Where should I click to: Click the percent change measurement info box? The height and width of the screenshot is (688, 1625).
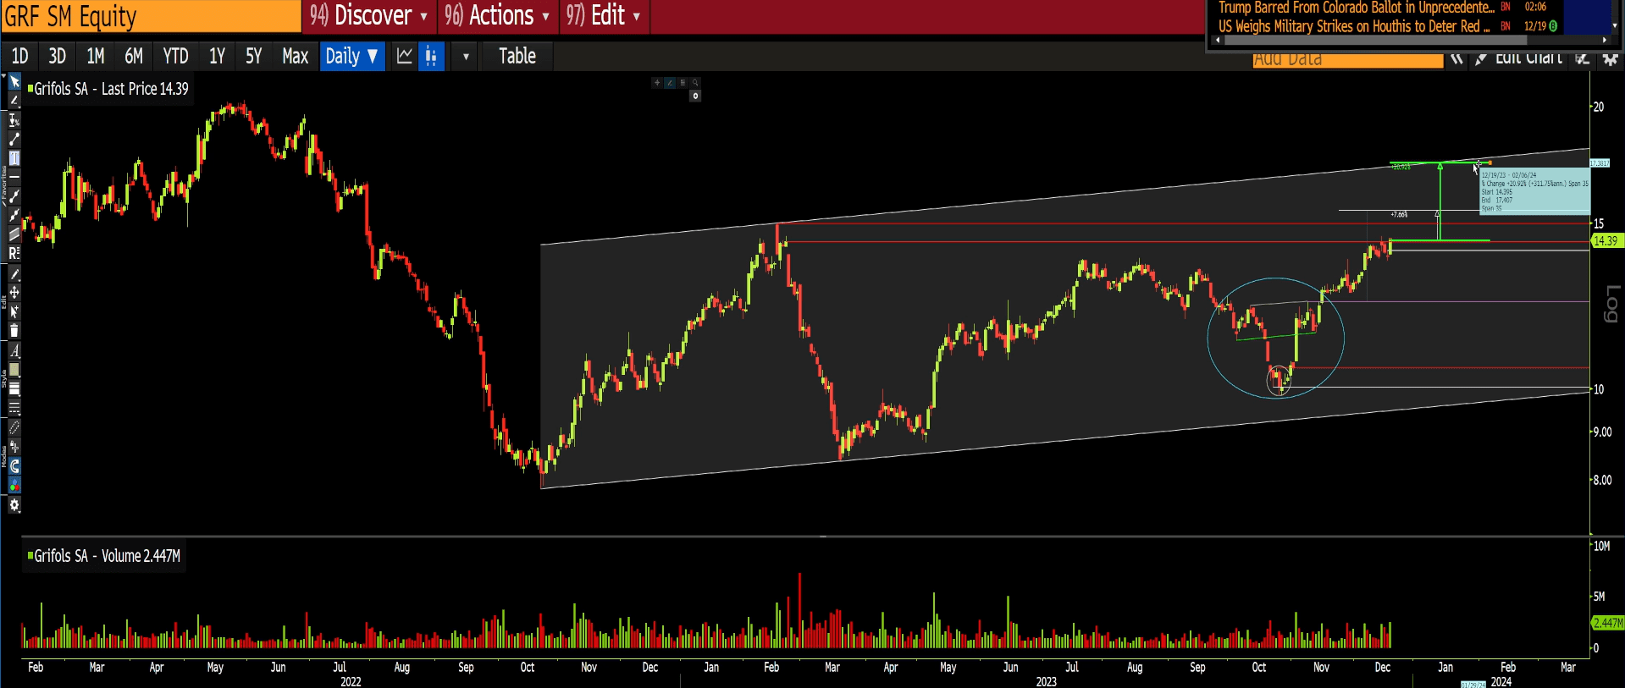[x=1534, y=192]
